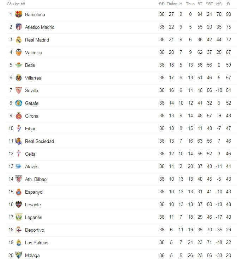Click the Valencia club crest icon
The image size is (237, 263).
tap(19, 52)
